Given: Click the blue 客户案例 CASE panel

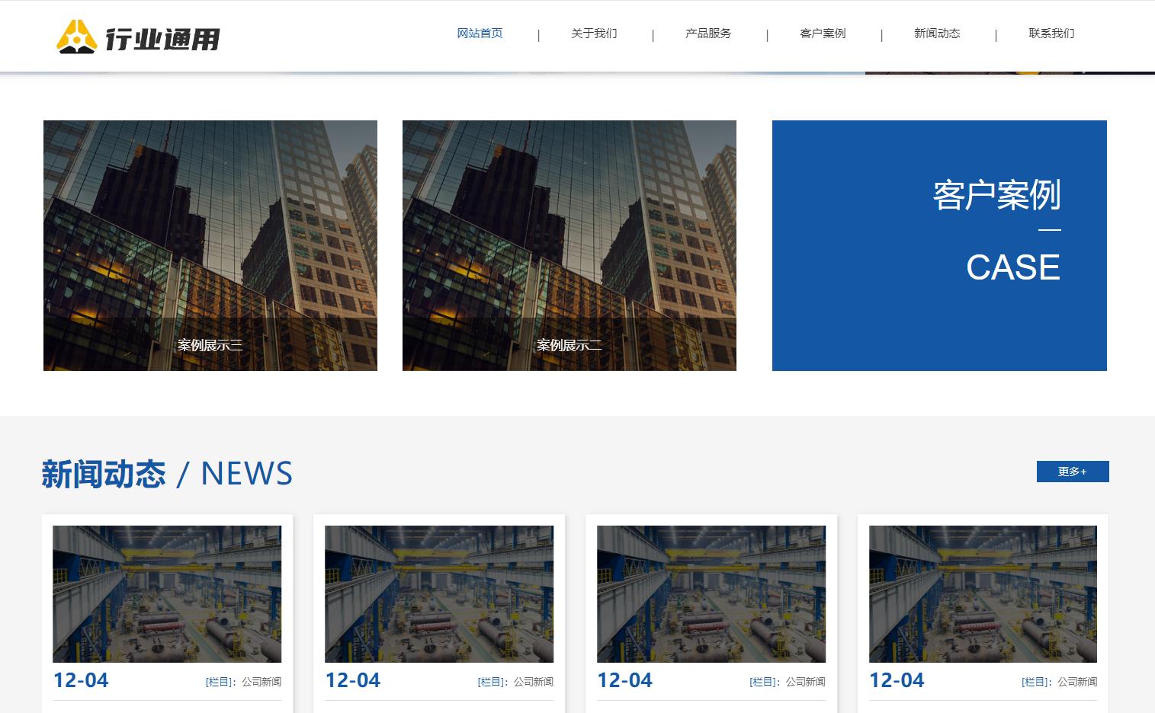Looking at the screenshot, I should 939,245.
